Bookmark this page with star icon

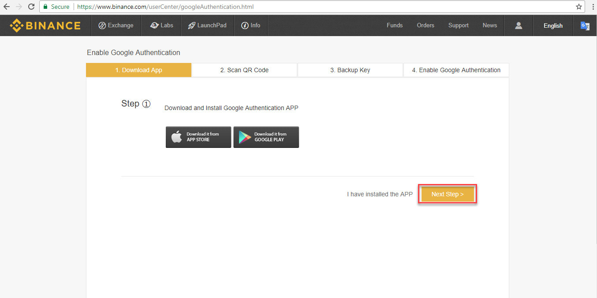click(579, 7)
